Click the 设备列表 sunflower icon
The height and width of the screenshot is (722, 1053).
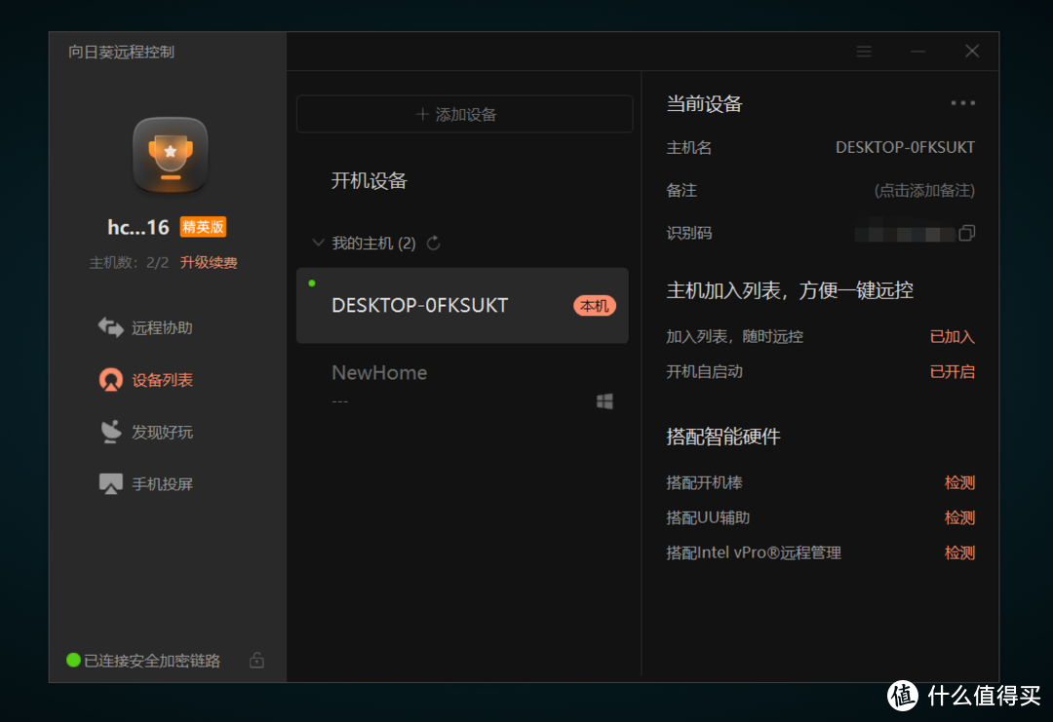(111, 380)
